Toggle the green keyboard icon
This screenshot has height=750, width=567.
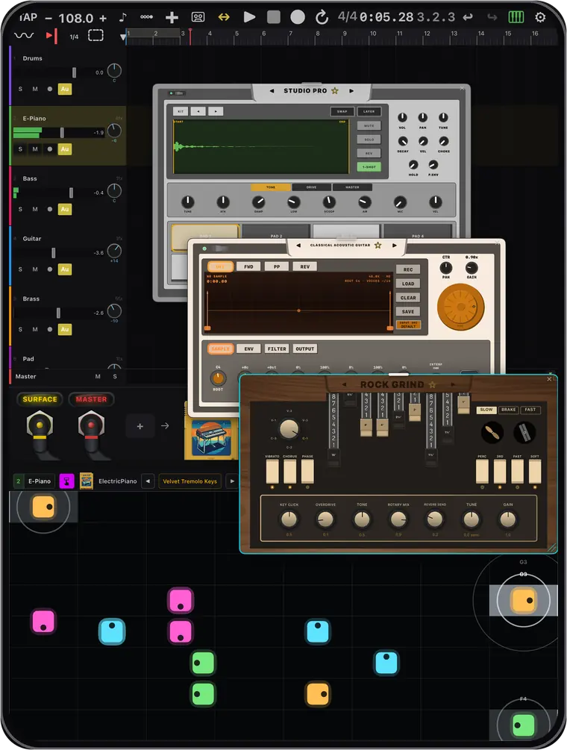[x=516, y=17]
